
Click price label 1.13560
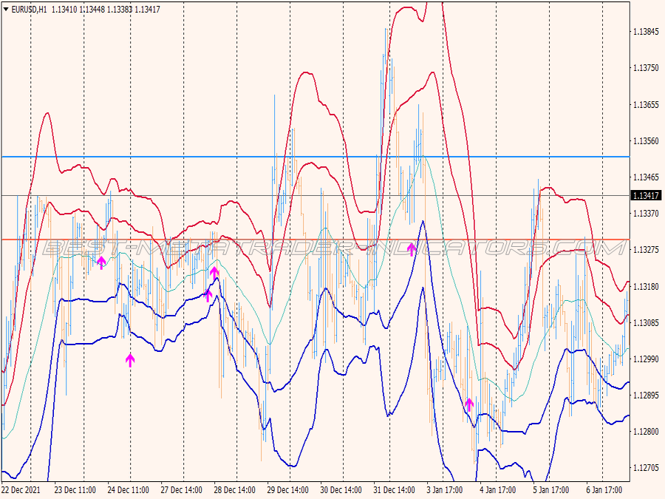(646, 141)
